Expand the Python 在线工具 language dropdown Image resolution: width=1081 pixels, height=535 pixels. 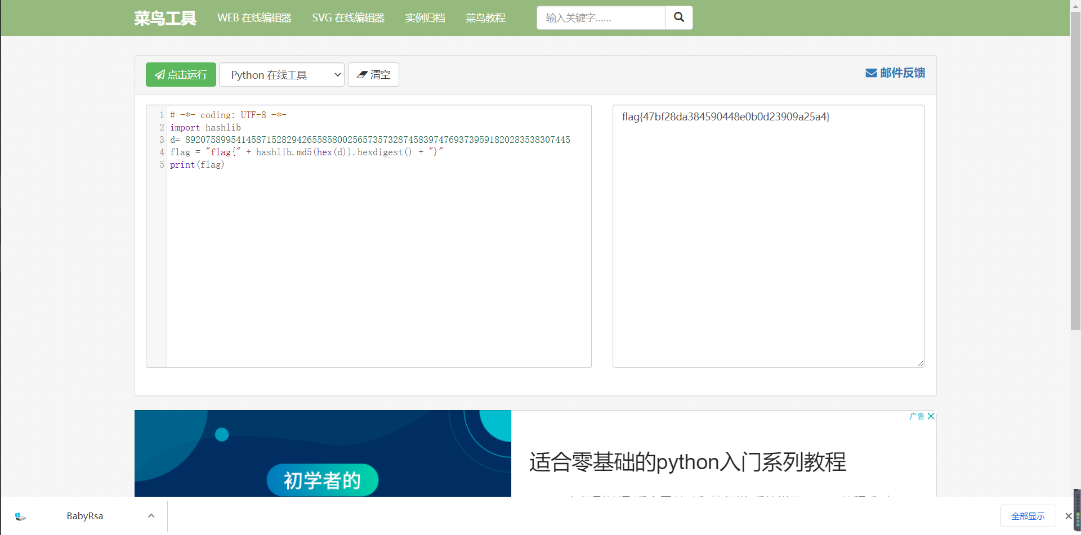click(282, 74)
